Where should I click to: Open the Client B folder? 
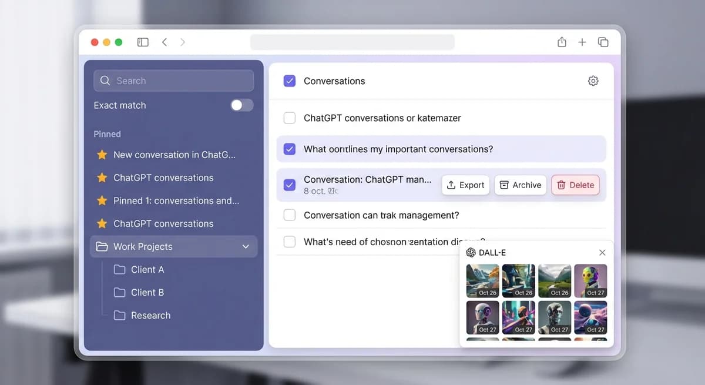click(147, 292)
